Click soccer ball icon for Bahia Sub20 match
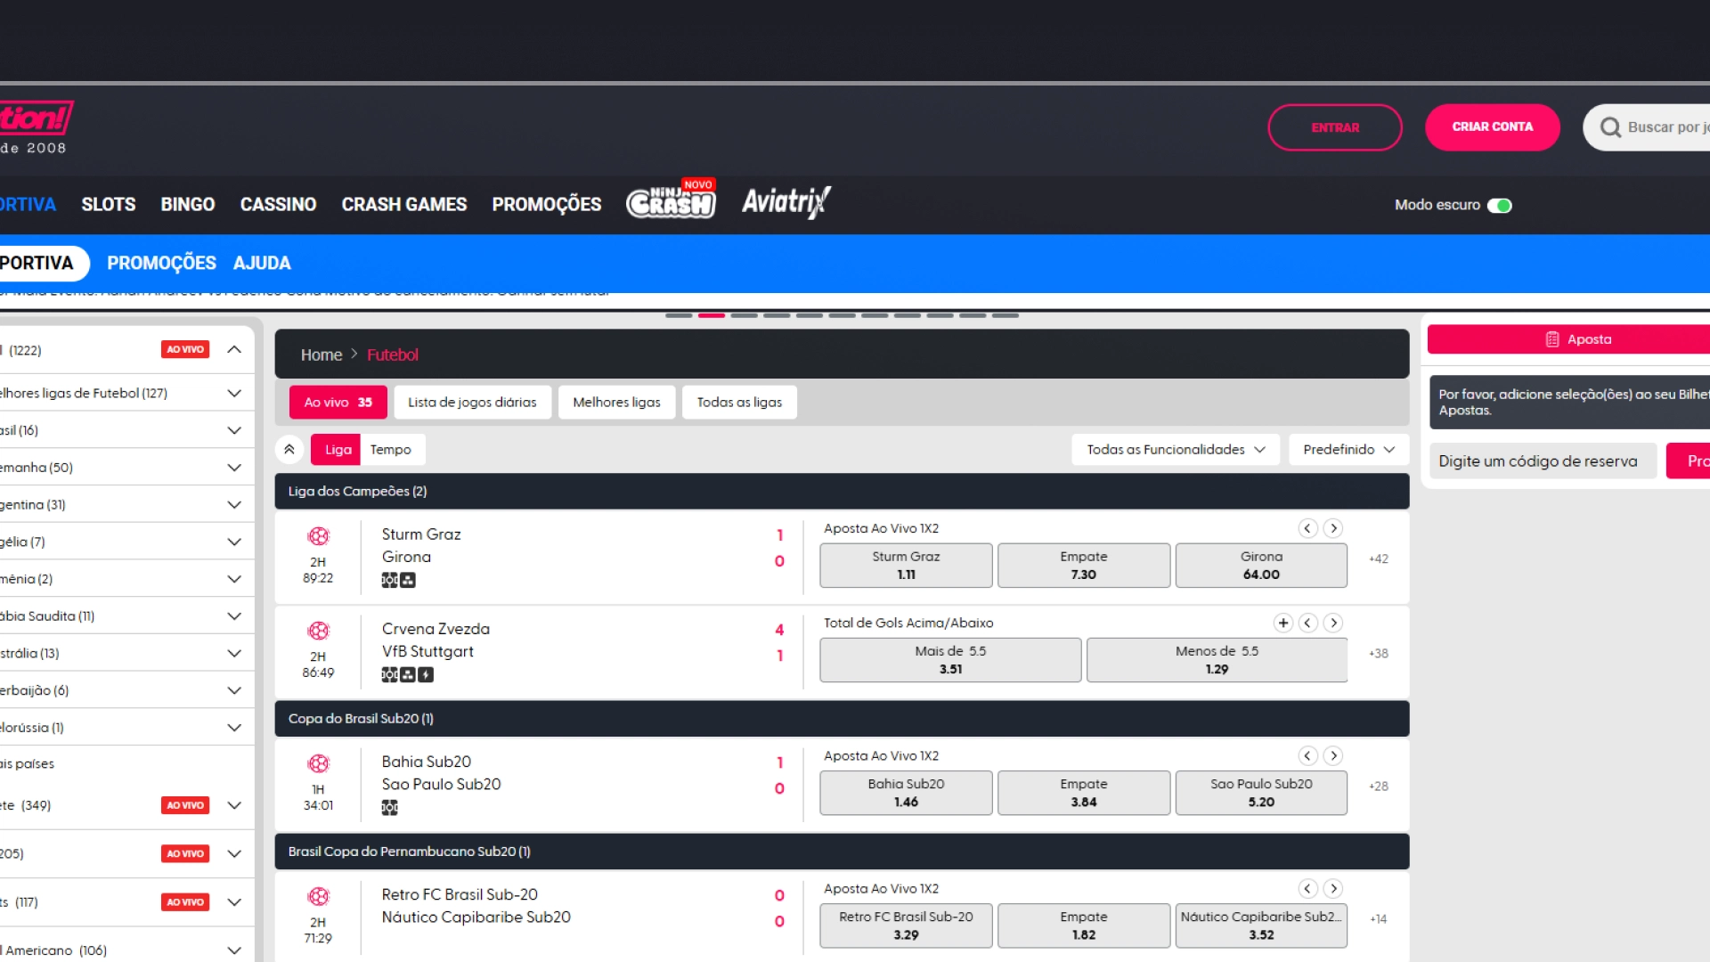Viewport: 1710px width, 962px height. (x=318, y=763)
